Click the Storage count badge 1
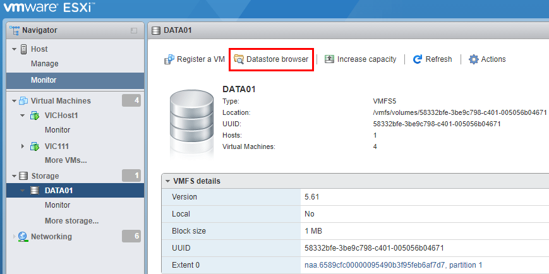This screenshot has width=549, height=274. coord(131,176)
